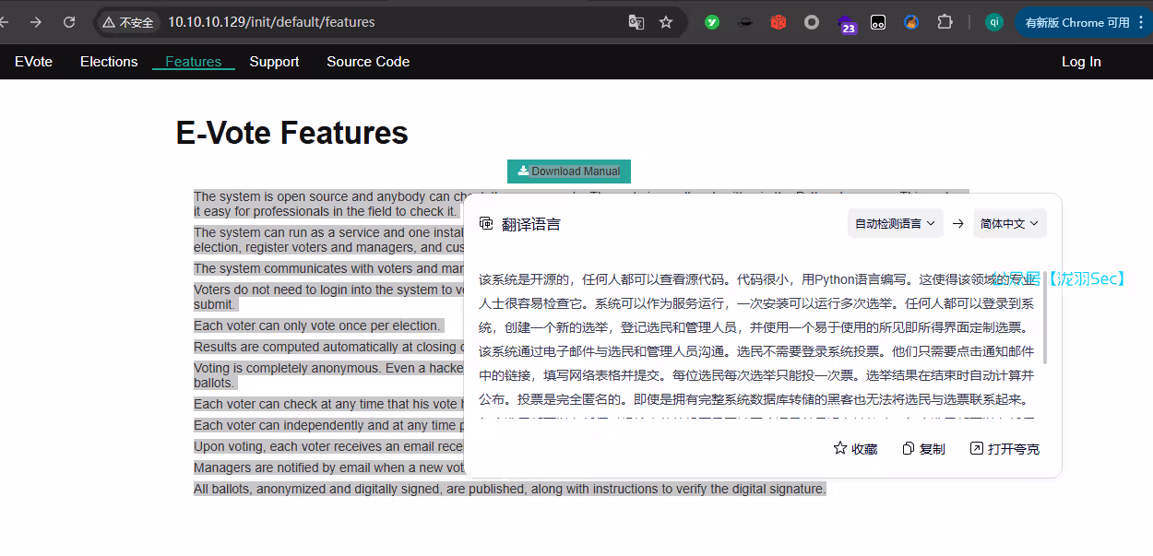The height and width of the screenshot is (556, 1153).
Task: Save translation with the 收藏 button
Action: pos(855,449)
